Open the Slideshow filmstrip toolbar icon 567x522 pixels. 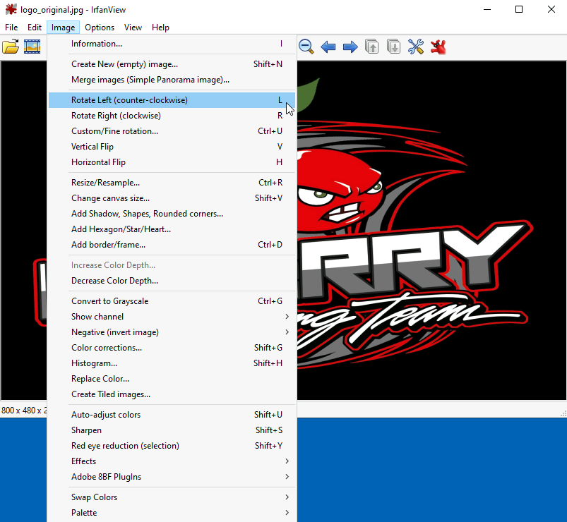pos(32,47)
